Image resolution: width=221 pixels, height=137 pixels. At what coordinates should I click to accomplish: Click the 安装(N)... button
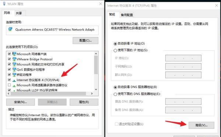[x=20, y=102]
